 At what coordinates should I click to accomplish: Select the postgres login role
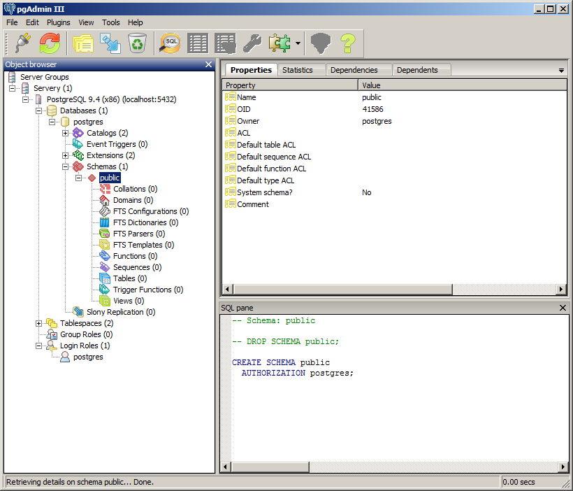coord(88,357)
